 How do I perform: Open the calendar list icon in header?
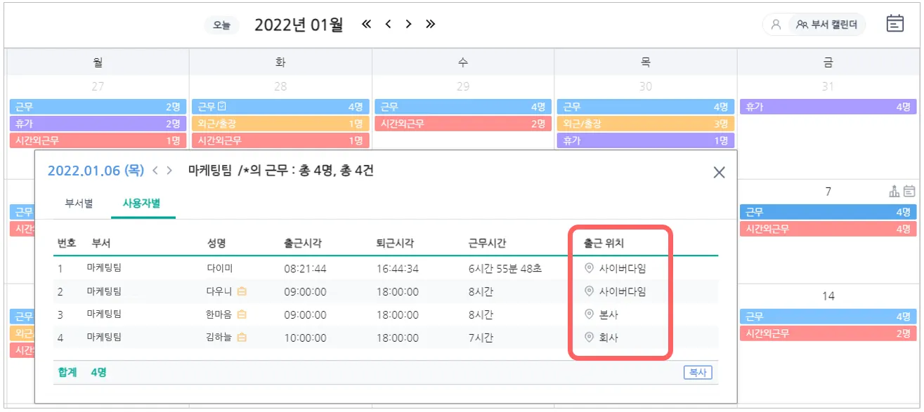tap(894, 24)
